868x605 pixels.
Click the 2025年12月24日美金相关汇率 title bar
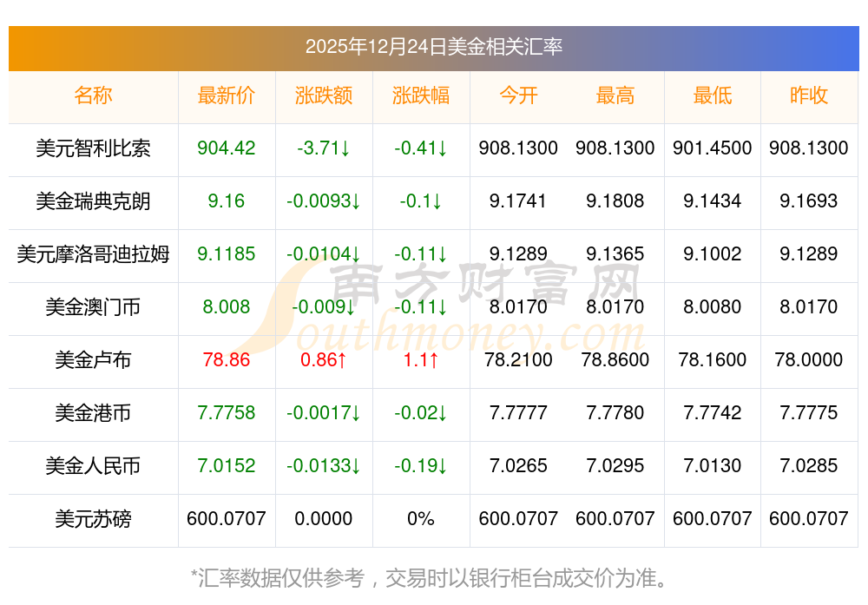pyautogui.click(x=433, y=47)
